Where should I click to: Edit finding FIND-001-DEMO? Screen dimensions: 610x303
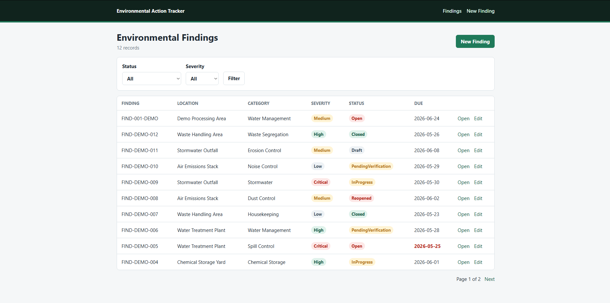pos(478,119)
